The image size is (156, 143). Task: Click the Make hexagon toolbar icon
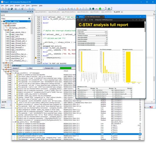click(93, 9)
